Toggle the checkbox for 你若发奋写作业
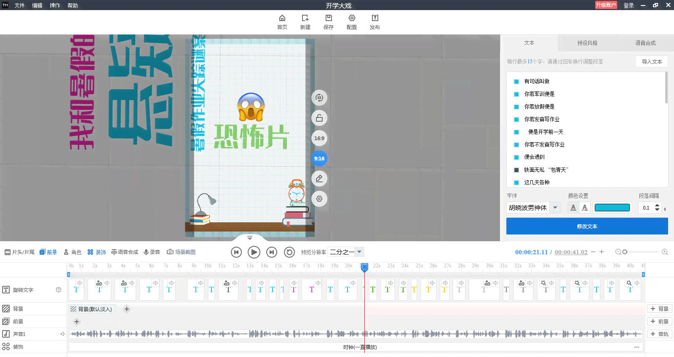This screenshot has height=357, width=674. click(516, 120)
